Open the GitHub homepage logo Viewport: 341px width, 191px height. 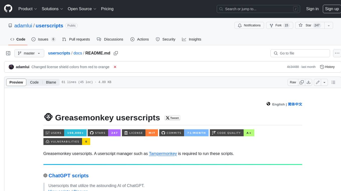(8, 9)
